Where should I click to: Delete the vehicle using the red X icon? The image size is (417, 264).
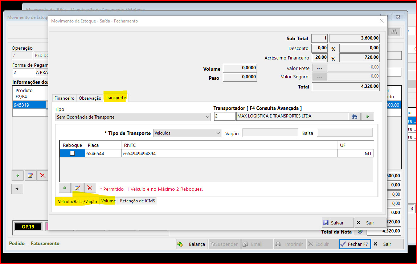pyautogui.click(x=90, y=188)
